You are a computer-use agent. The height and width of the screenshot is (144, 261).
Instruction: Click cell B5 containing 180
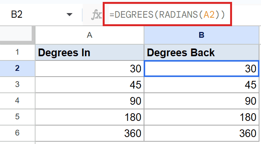point(202,117)
